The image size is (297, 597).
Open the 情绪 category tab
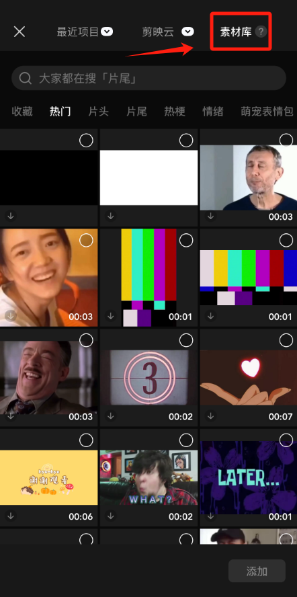coord(213,112)
